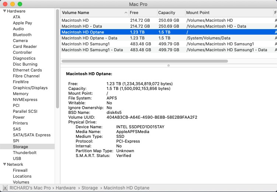Select Card Reader in the sidebar
The image size is (277, 192).
click(25, 46)
